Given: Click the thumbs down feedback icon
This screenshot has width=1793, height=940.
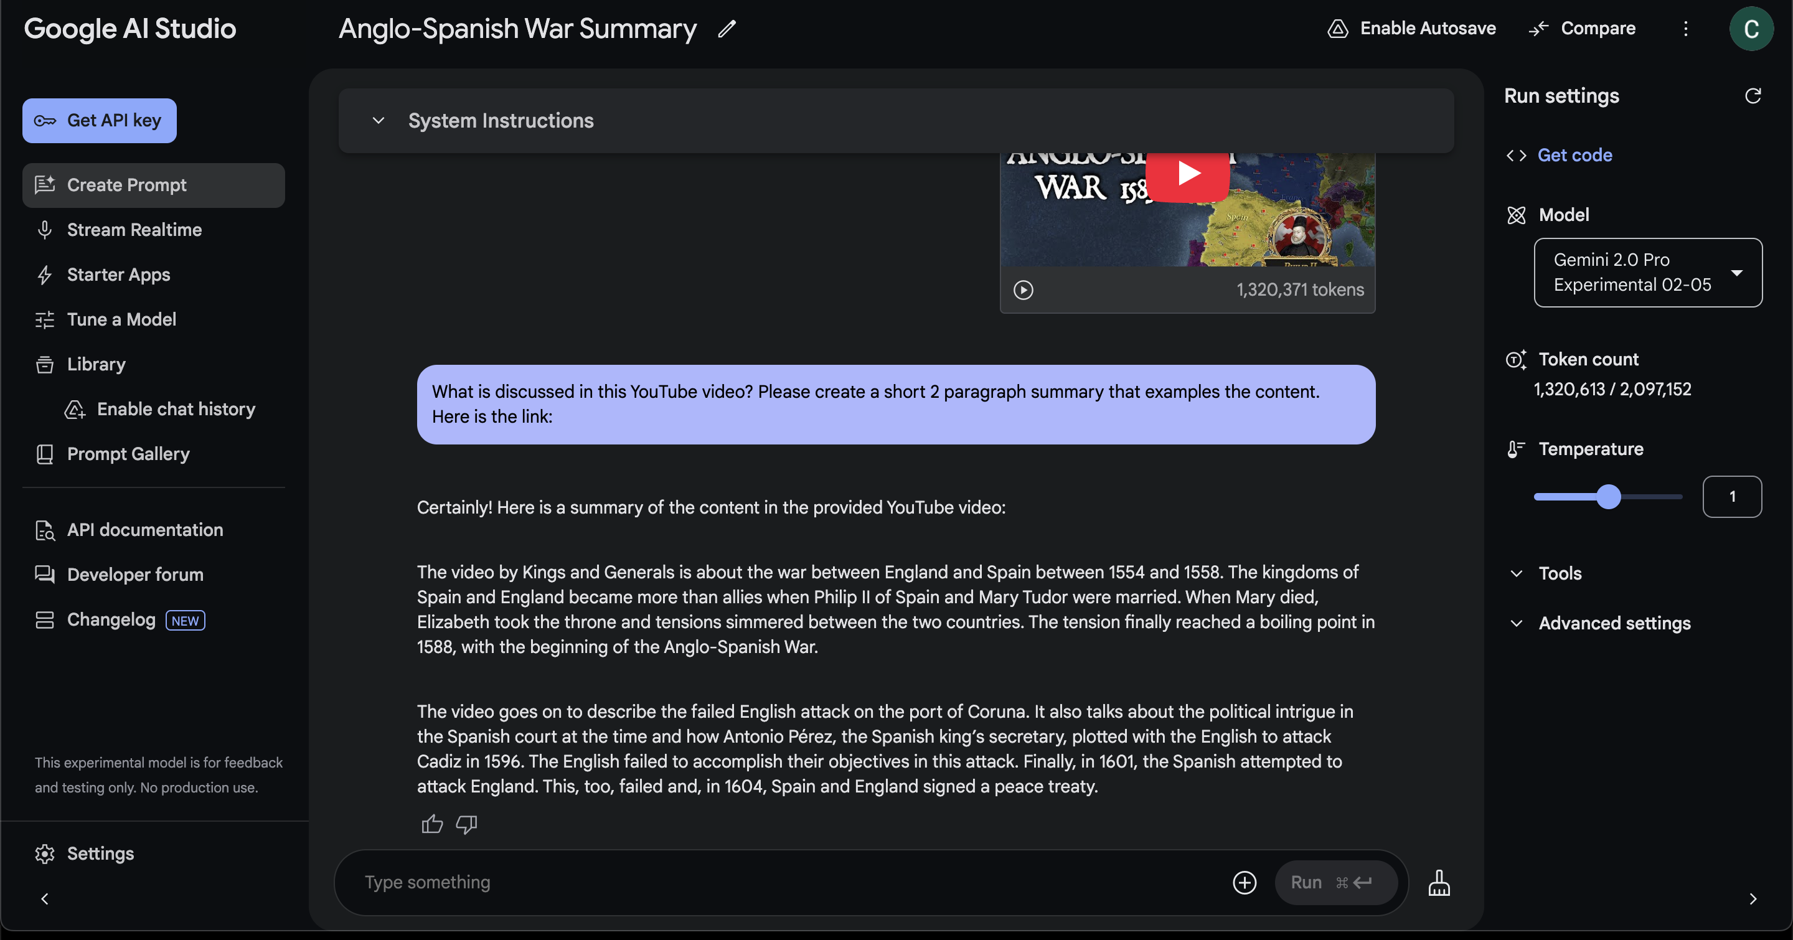Looking at the screenshot, I should click(466, 824).
